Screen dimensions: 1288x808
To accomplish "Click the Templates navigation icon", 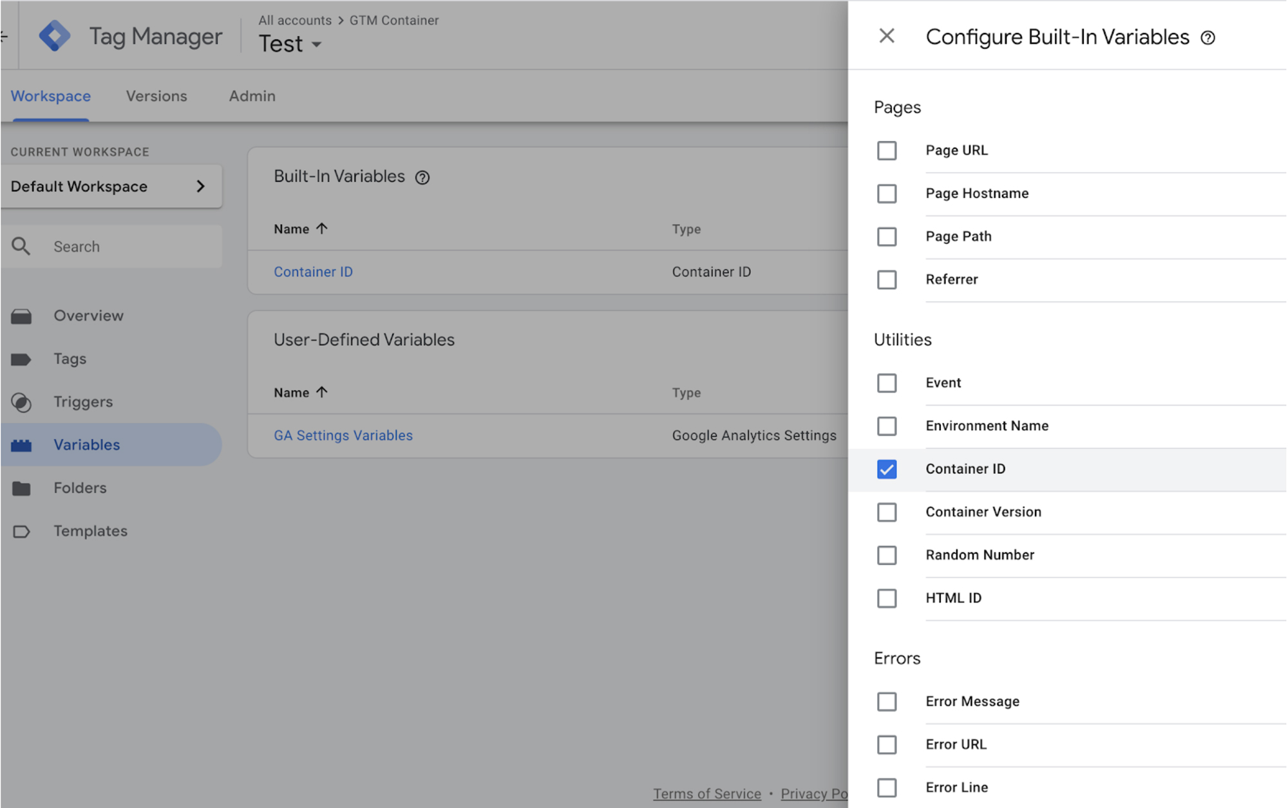I will (x=23, y=531).
